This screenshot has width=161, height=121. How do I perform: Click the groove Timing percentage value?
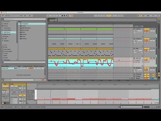[31, 68]
